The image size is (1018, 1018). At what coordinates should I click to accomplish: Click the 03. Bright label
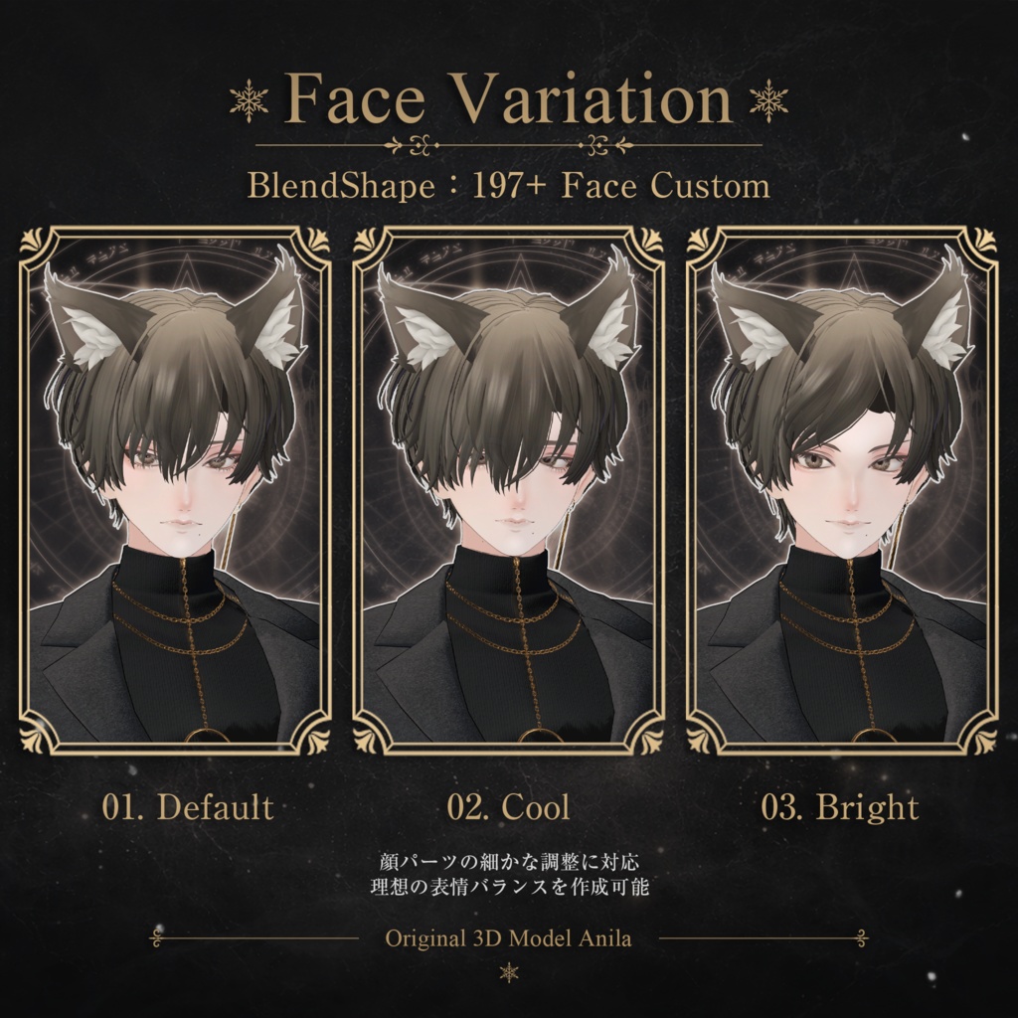tap(840, 808)
